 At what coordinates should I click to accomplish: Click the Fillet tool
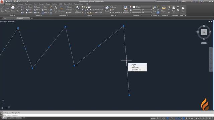(44, 10)
